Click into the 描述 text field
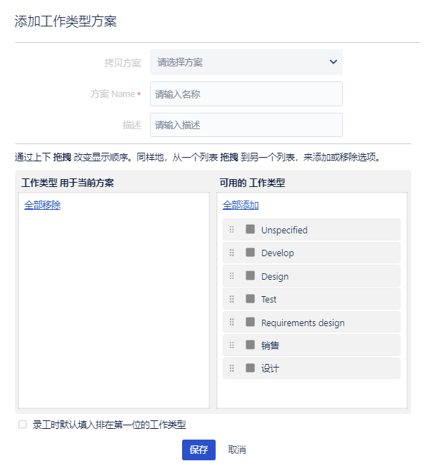 tap(246, 125)
